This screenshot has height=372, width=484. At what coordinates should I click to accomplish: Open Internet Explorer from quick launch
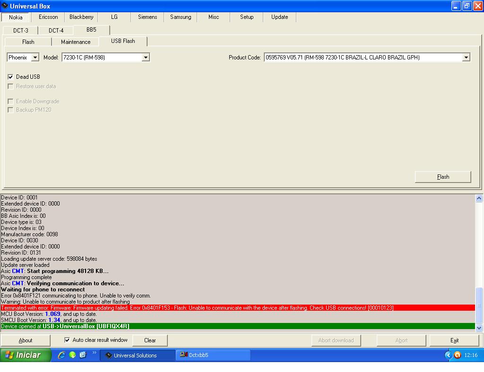(x=61, y=355)
